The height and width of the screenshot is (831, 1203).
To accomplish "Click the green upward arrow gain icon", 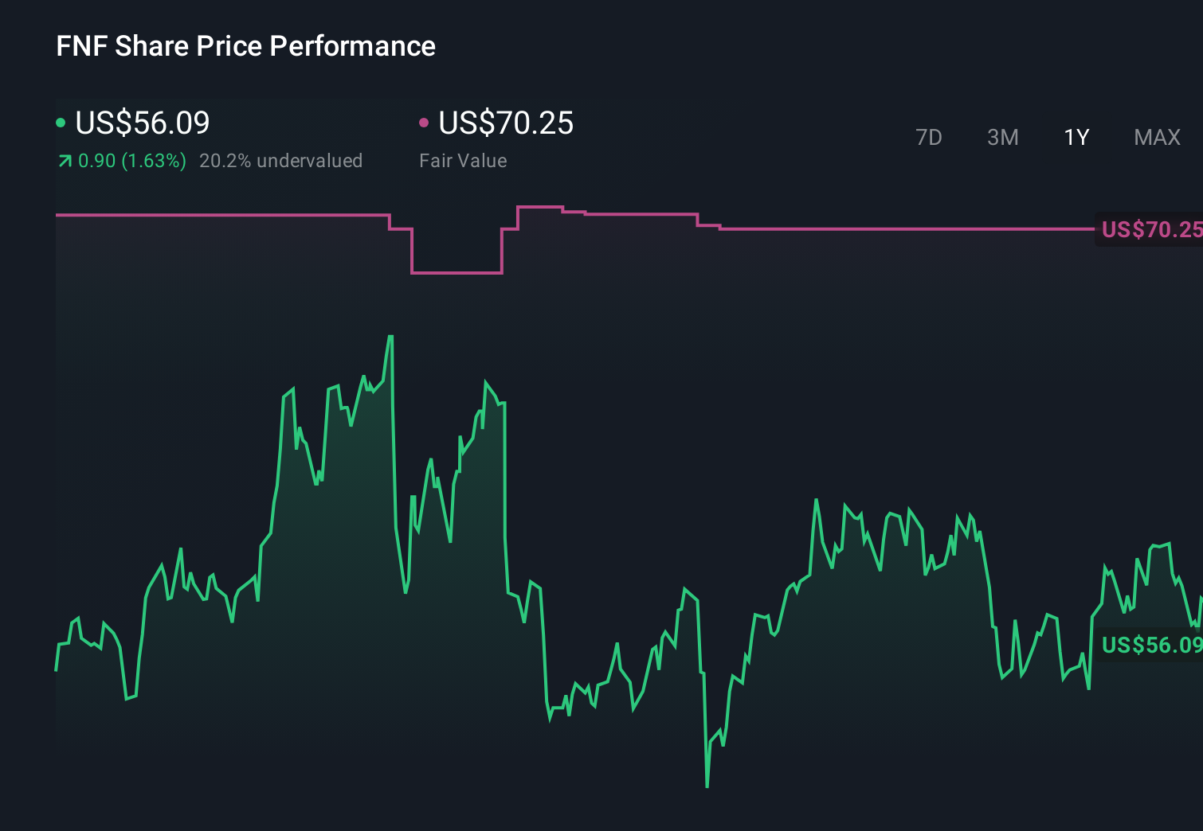I will click(62, 160).
